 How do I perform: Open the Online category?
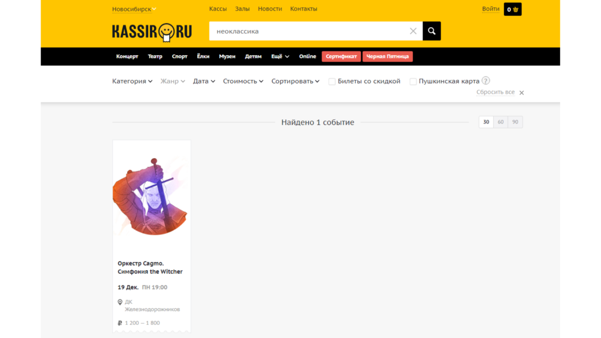tap(308, 56)
